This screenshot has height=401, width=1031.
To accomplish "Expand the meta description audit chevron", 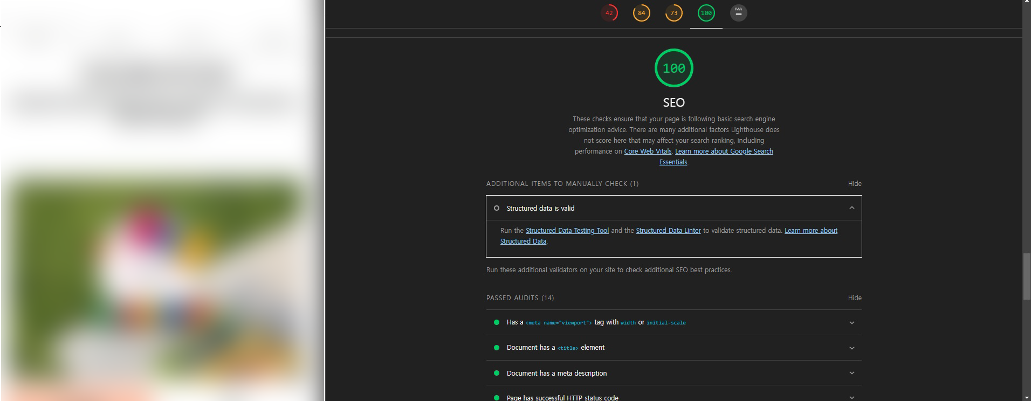I will click(x=851, y=373).
